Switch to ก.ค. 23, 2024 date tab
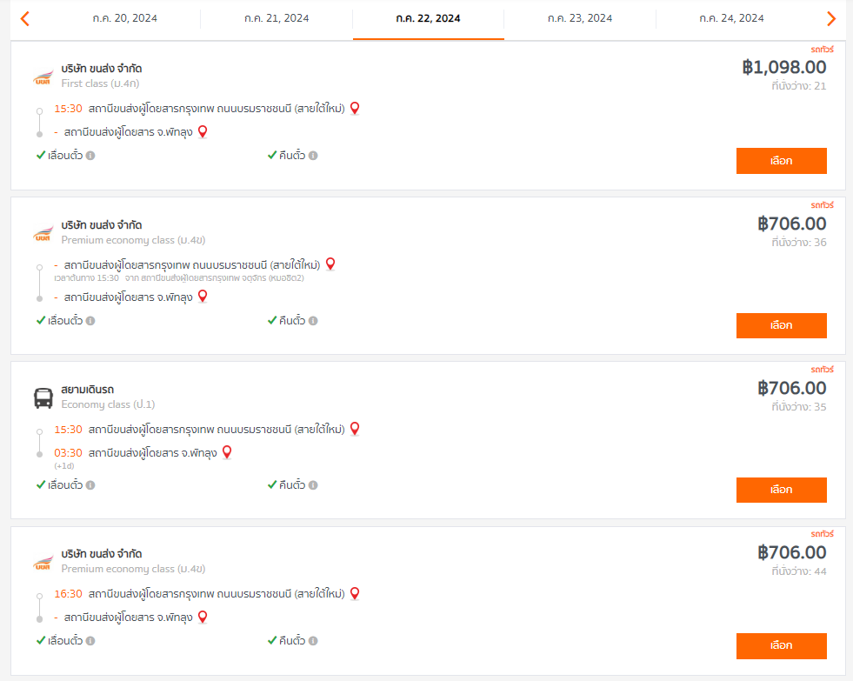Screen dimensions: 853x681 coord(580,18)
